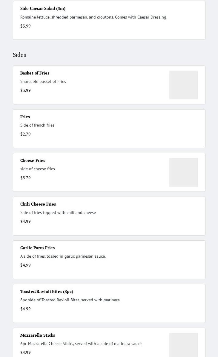Open the plain Fries menu item
Viewport: 218px width, 357px height.
click(x=25, y=117)
